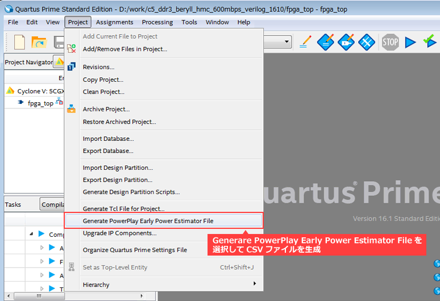Open the File menu
Screen dimensions: 440x301
click(13, 22)
